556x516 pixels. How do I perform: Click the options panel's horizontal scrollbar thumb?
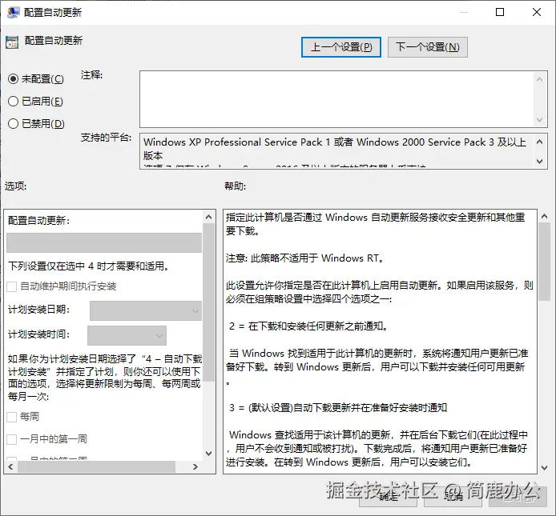pyautogui.click(x=96, y=466)
